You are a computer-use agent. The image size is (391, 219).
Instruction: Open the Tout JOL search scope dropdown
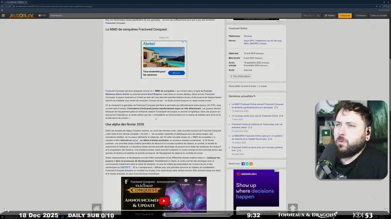coord(309,16)
